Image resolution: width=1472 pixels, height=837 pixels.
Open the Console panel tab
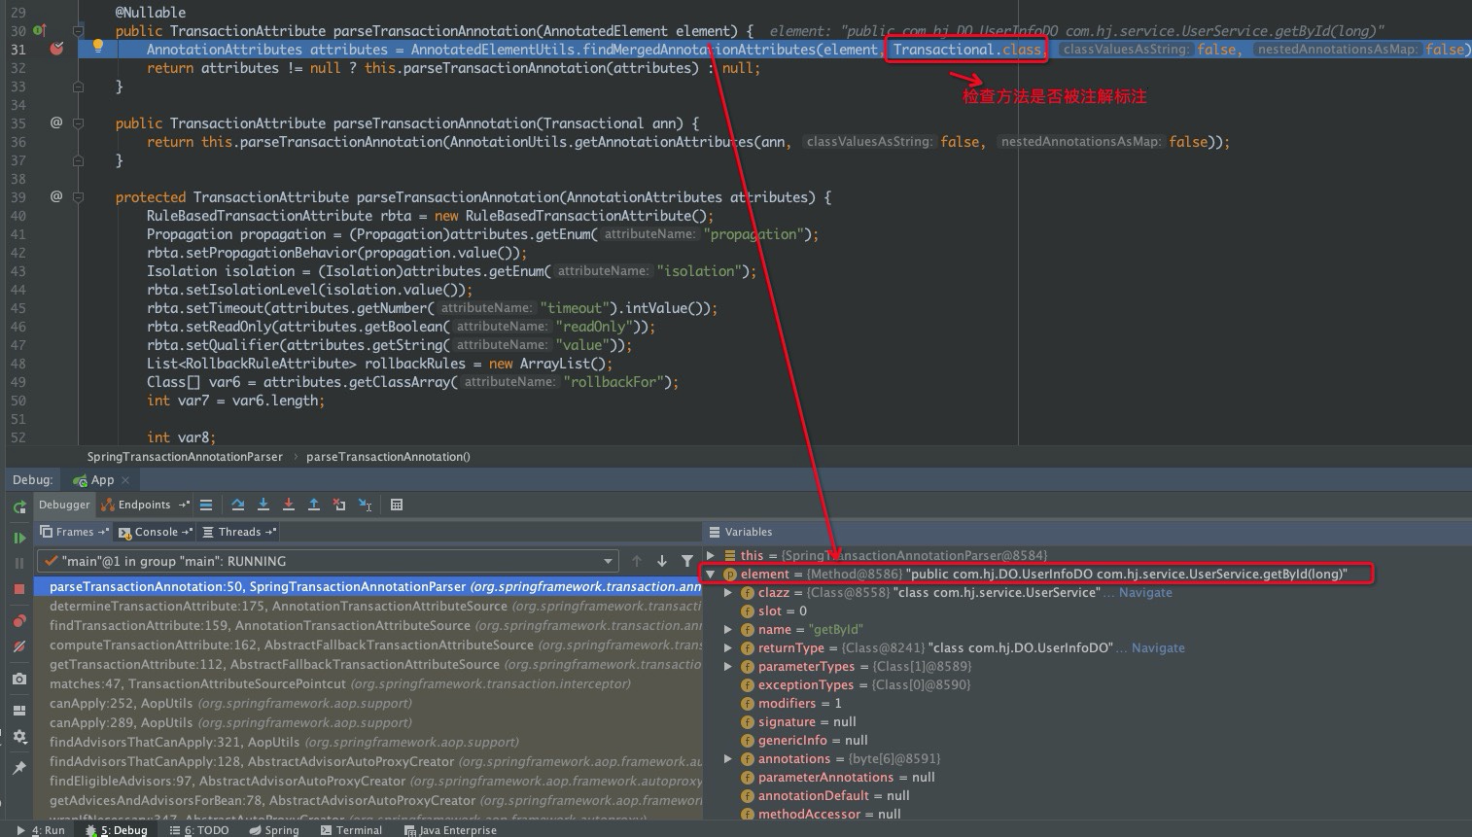tap(156, 532)
